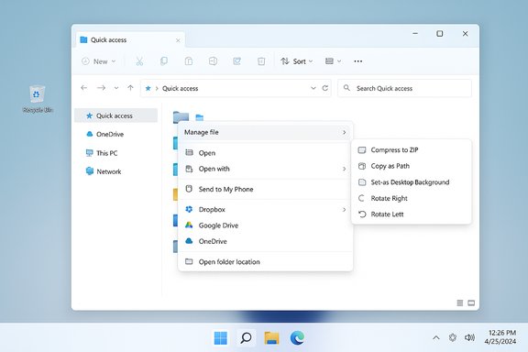Open This PC in sidebar
528x352 pixels.
[x=115, y=153]
